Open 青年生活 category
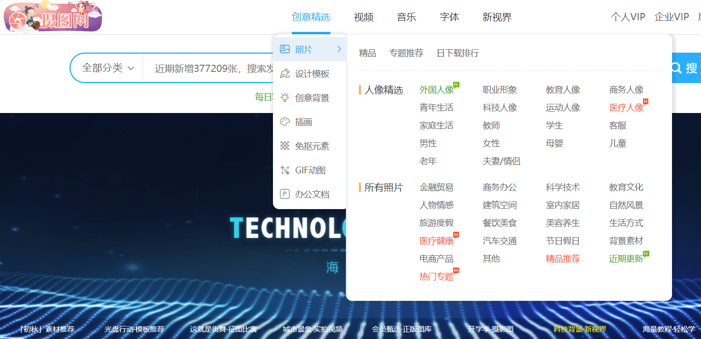This screenshot has height=339, width=701. (437, 108)
